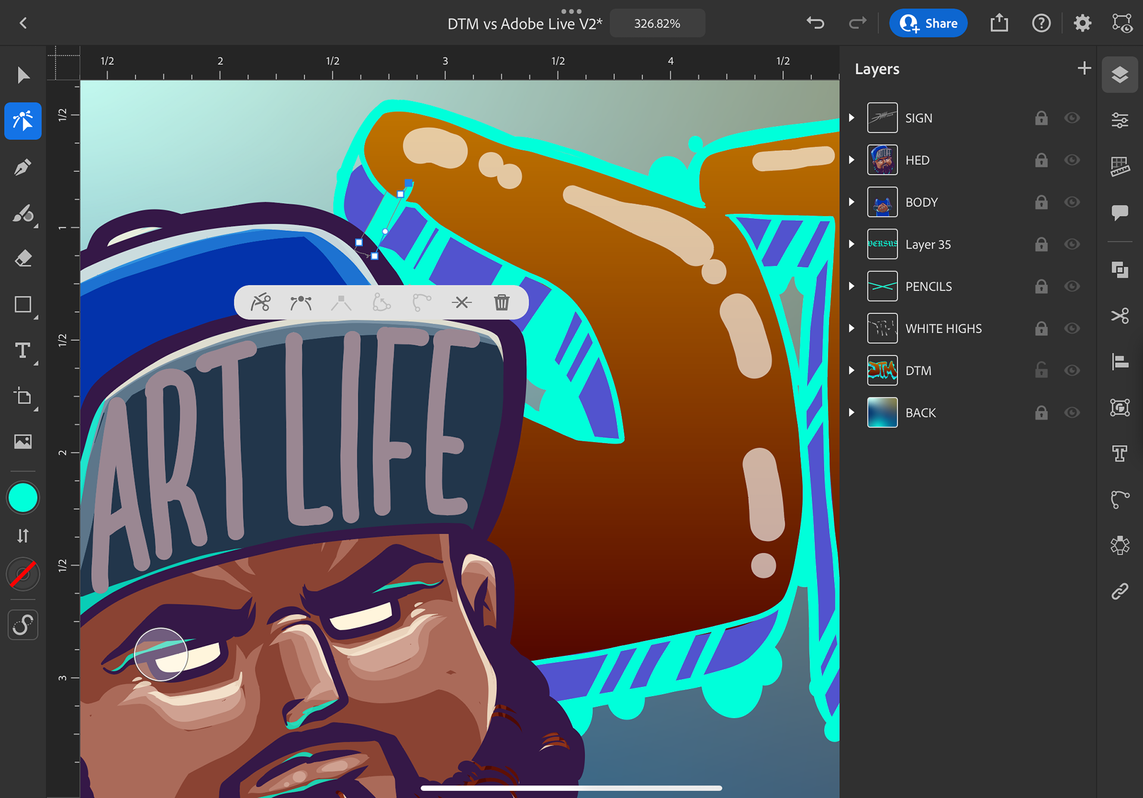1143x798 pixels.
Task: Expand the DTM layer
Action: pos(852,371)
